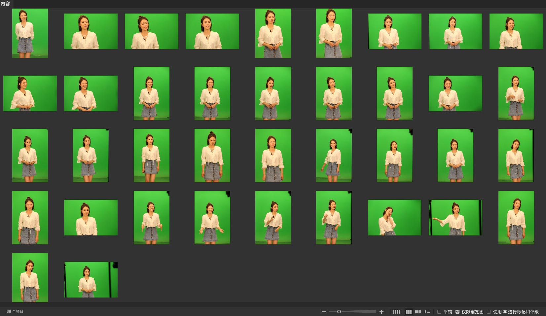Select the last thumbnail in the third row
This screenshot has height=316, width=546.
pyautogui.click(x=516, y=156)
